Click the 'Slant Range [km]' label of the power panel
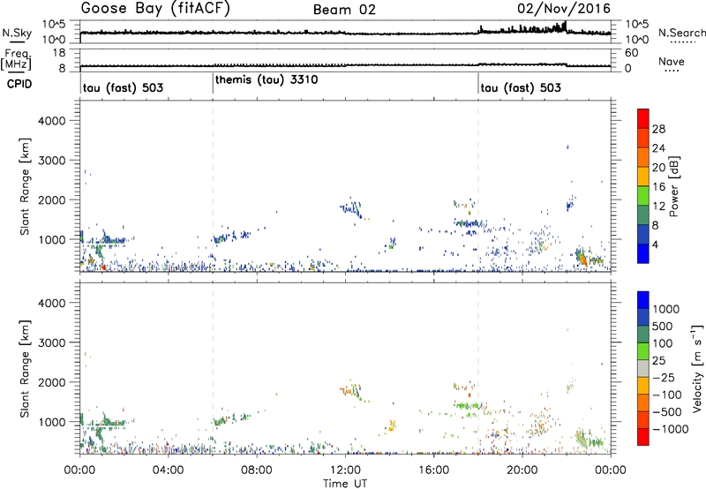 click(x=25, y=186)
